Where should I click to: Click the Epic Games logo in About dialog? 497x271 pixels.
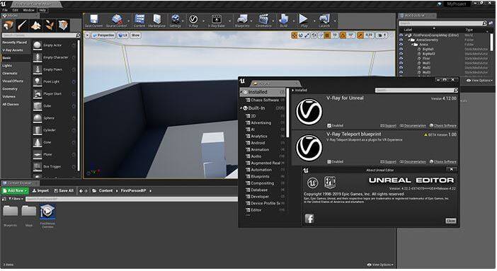coord(330,183)
